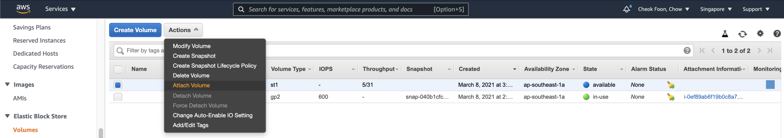Choose Attach Volume from Actions menu

pos(191,85)
